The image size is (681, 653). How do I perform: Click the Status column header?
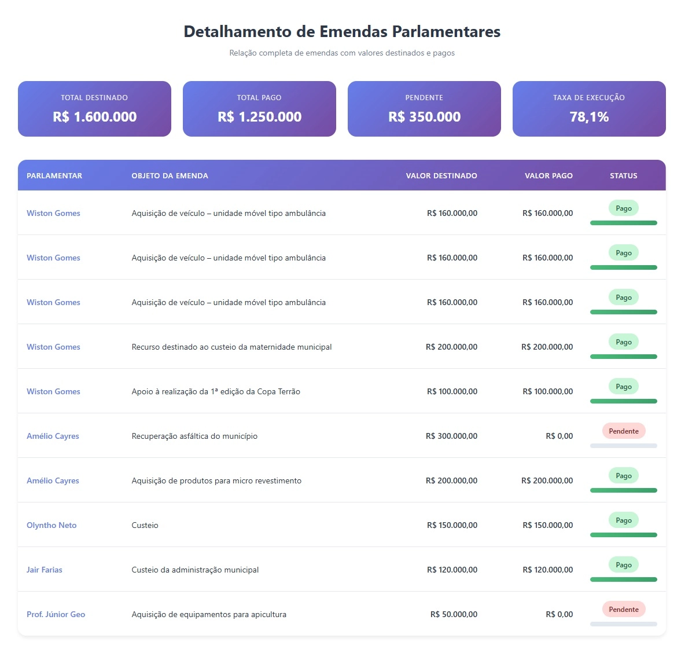click(623, 175)
